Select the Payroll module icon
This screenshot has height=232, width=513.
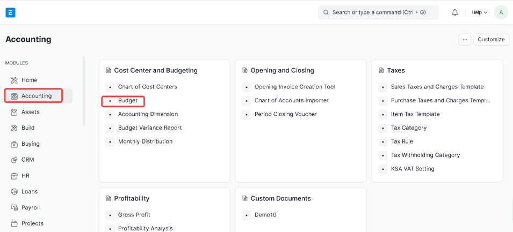tap(15, 208)
